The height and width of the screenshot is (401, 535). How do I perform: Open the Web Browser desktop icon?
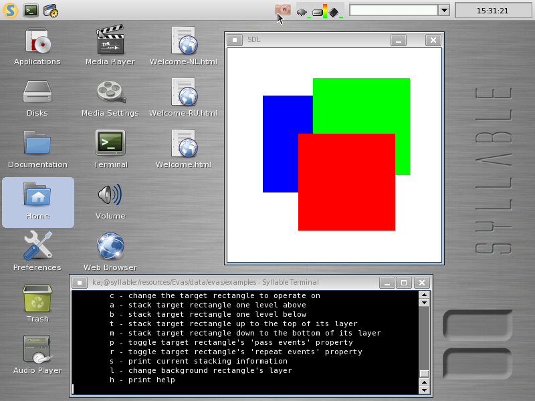[x=110, y=247]
